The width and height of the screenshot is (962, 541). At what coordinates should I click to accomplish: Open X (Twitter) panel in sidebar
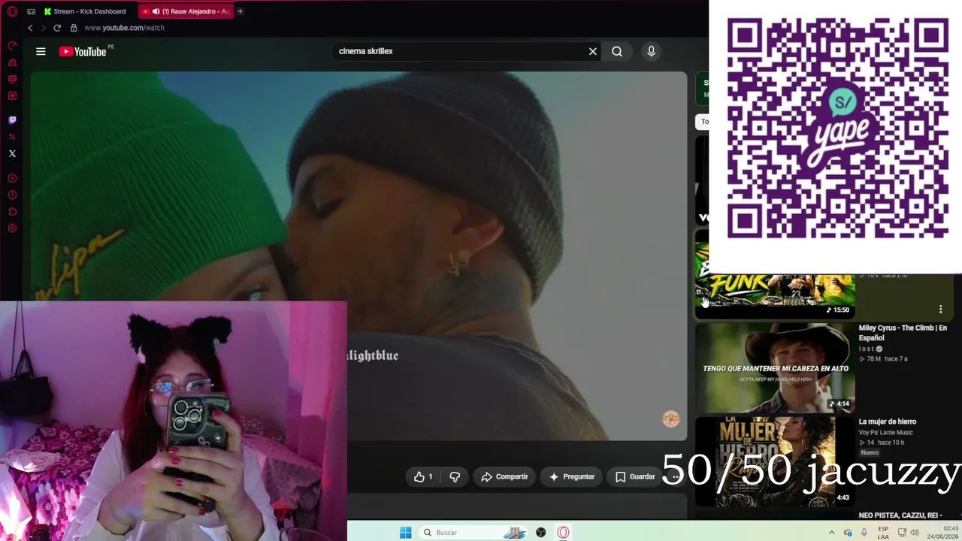coord(12,153)
